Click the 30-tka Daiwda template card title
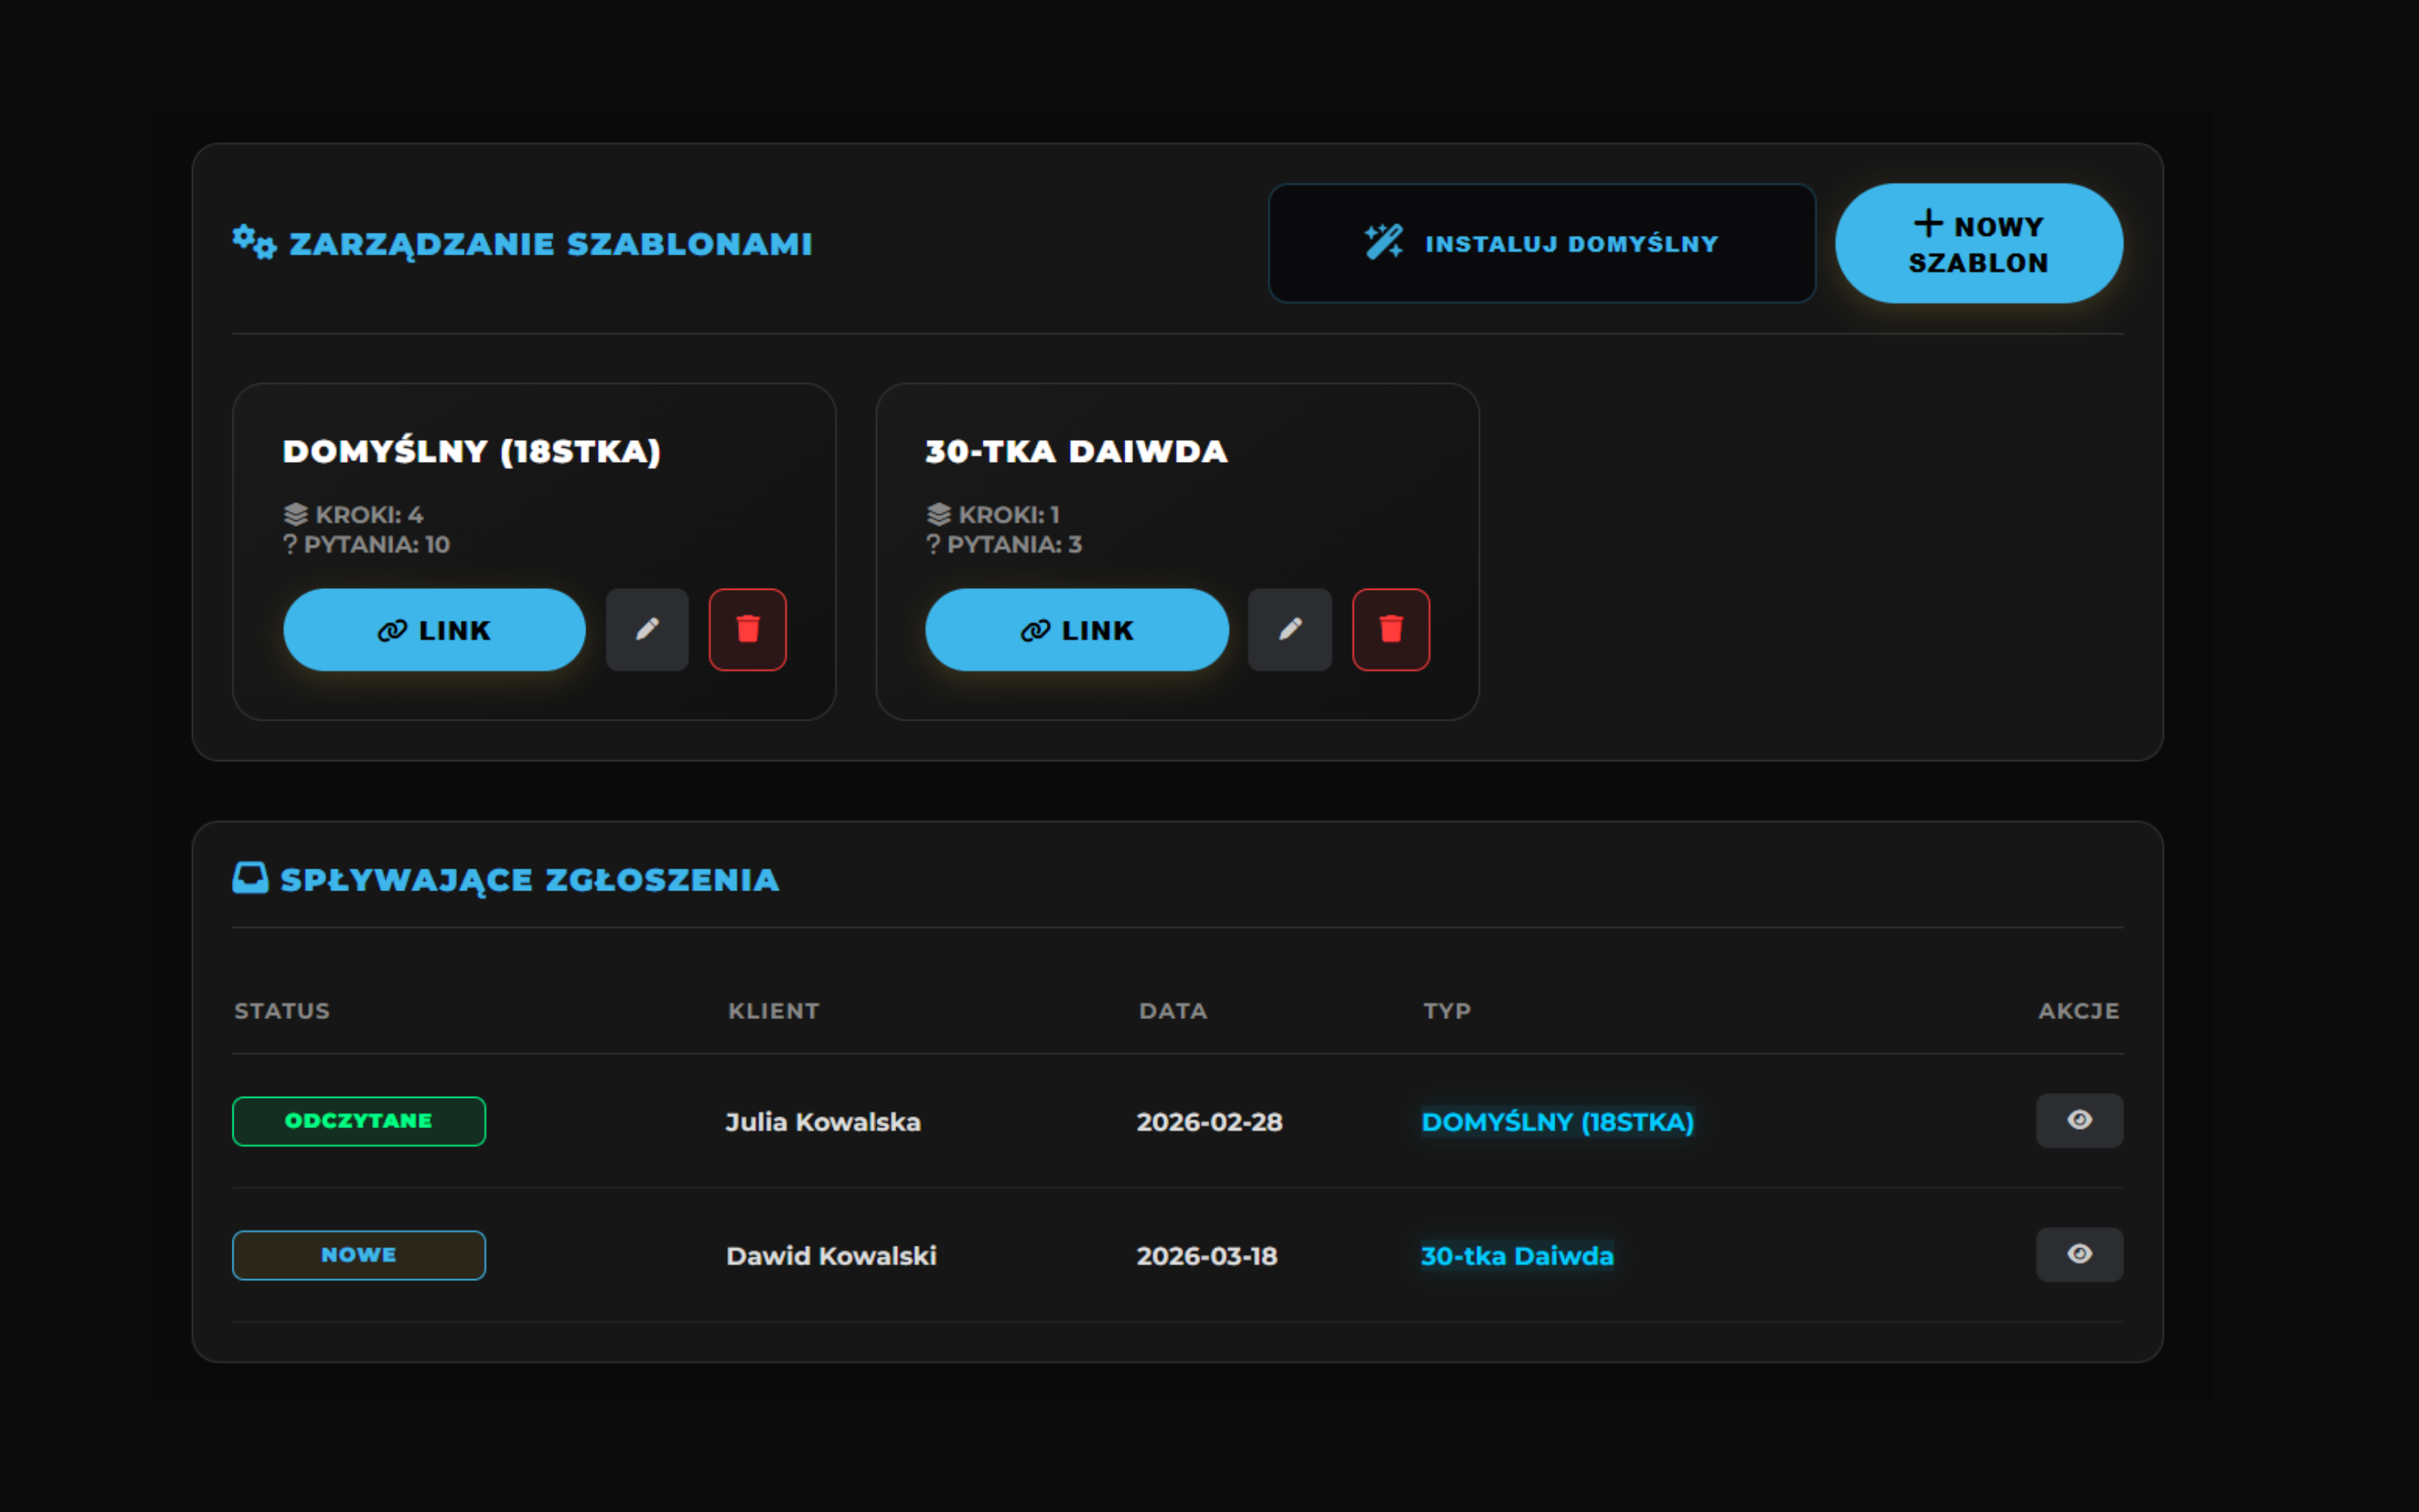The image size is (2419, 1512). 1076,452
